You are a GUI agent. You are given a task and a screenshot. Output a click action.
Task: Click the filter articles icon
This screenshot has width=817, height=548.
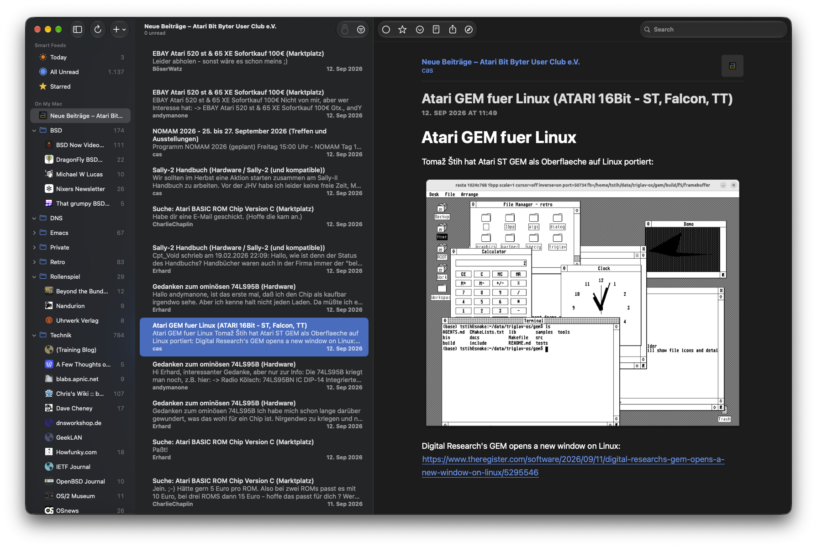click(361, 30)
